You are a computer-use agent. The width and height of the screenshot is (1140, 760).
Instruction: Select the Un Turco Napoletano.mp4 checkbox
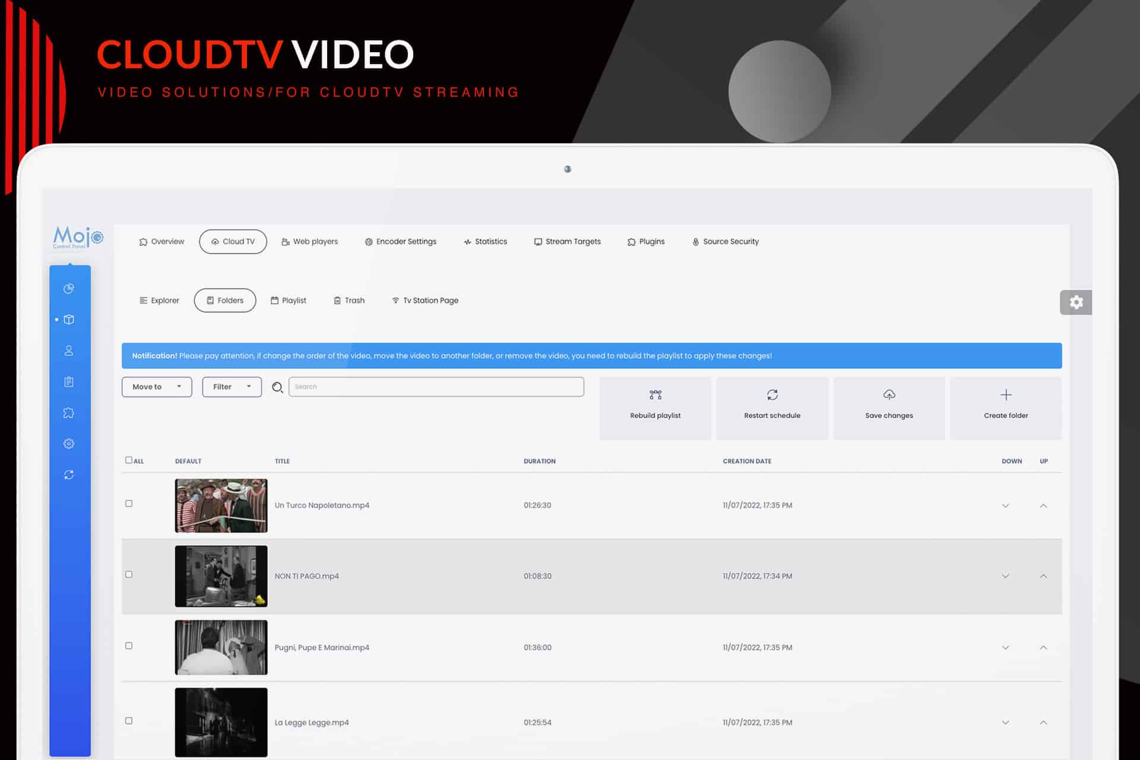pos(129,503)
